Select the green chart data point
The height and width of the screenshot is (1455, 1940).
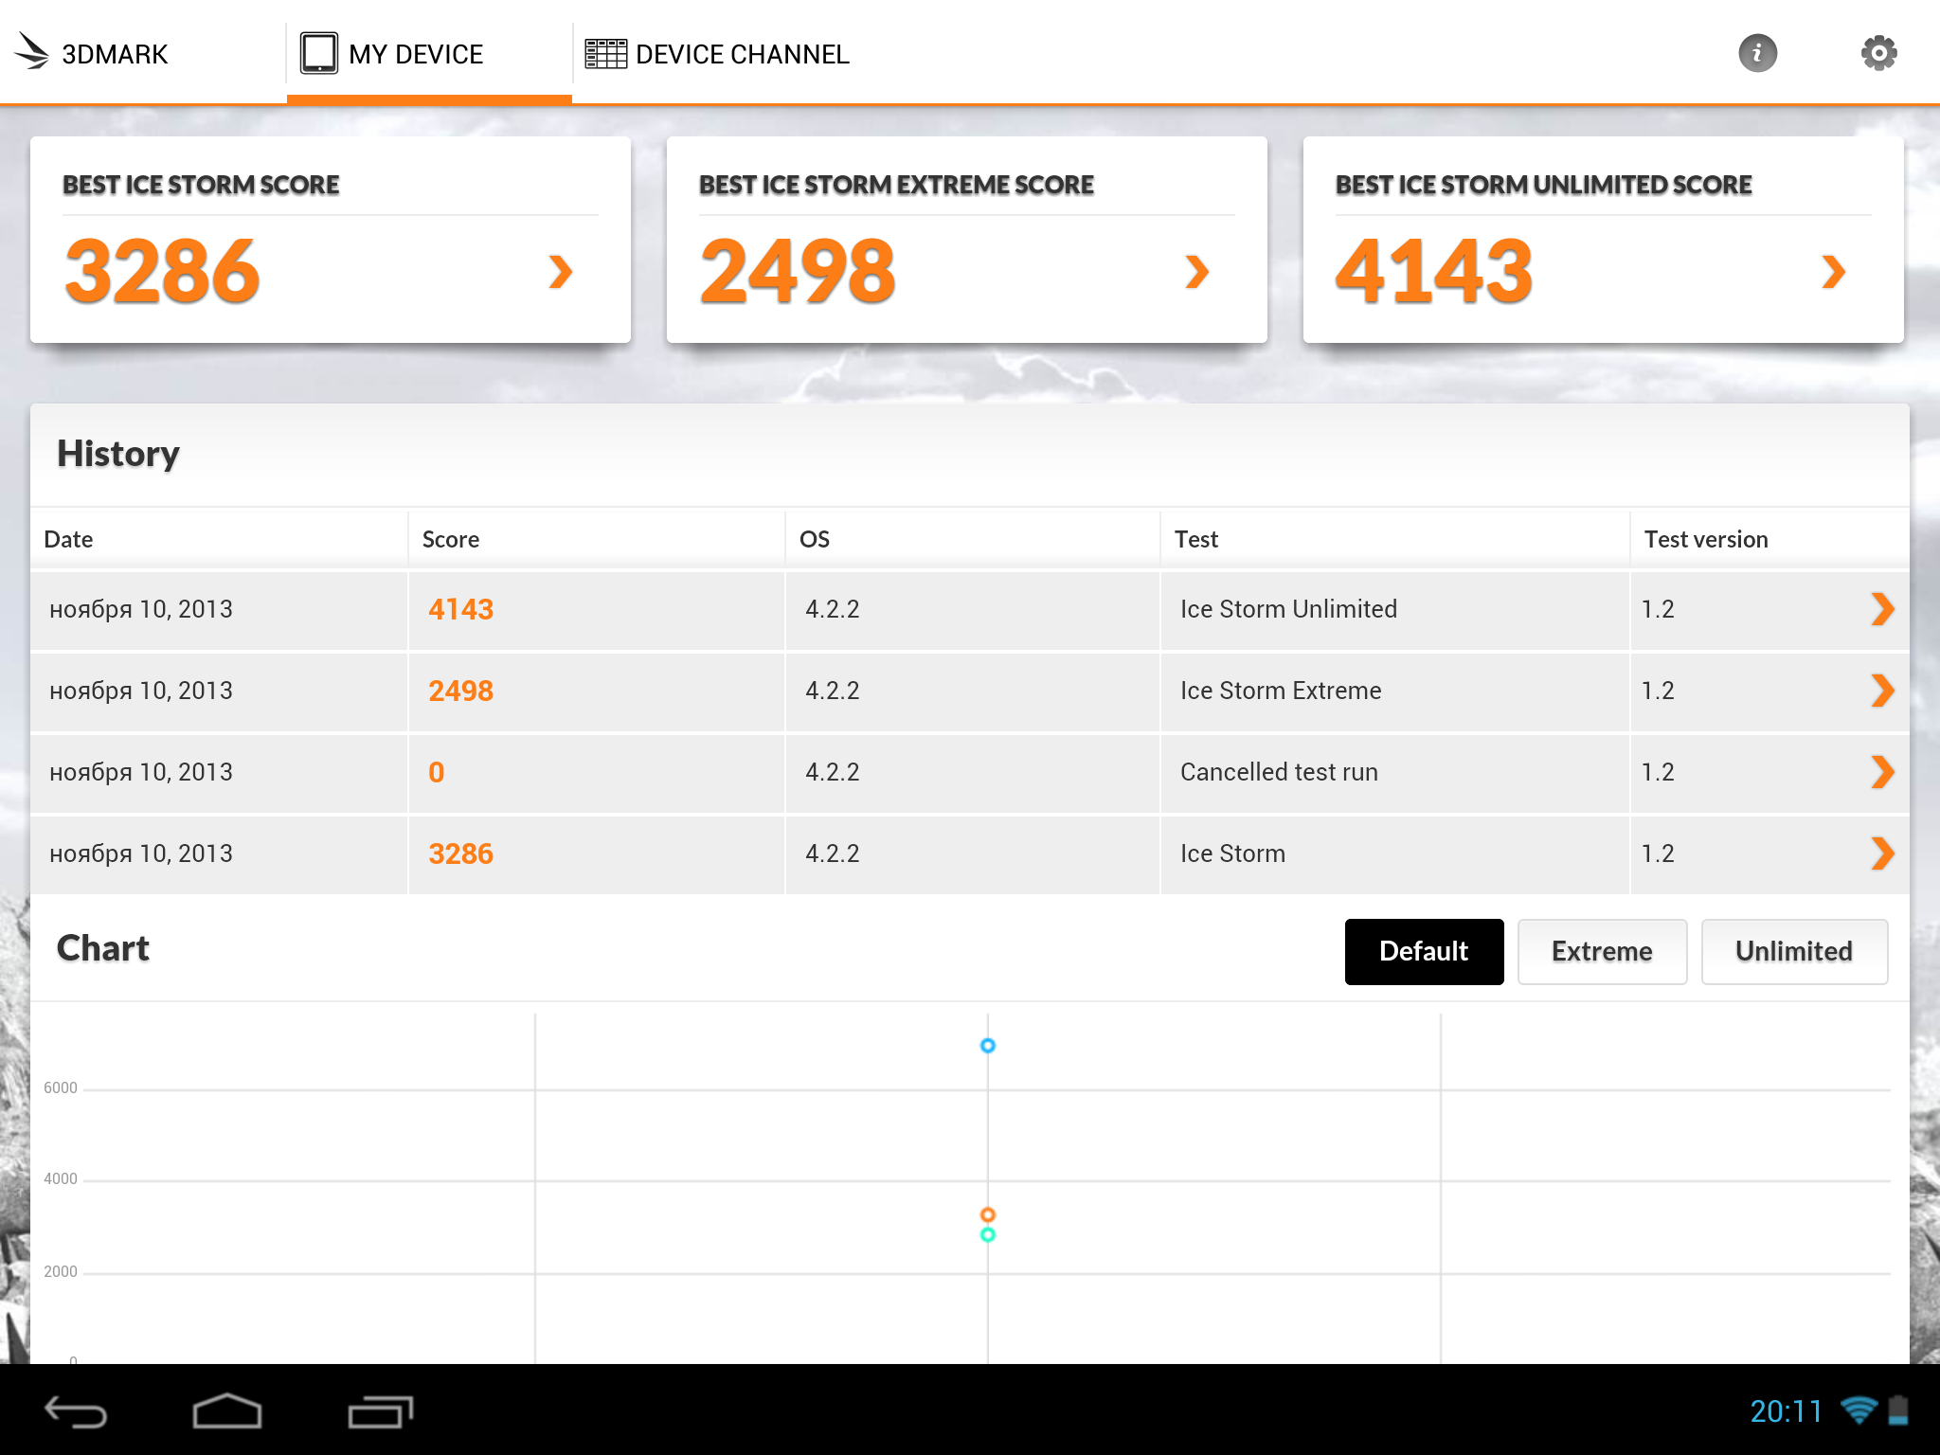pyautogui.click(x=988, y=1234)
